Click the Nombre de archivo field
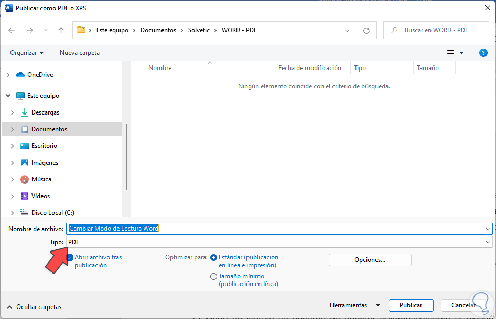Viewport: 496px width, 319px height. [x=278, y=229]
